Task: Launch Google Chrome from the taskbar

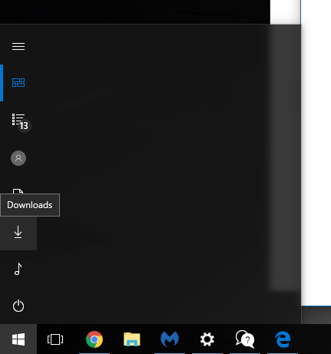Action: [x=94, y=339]
